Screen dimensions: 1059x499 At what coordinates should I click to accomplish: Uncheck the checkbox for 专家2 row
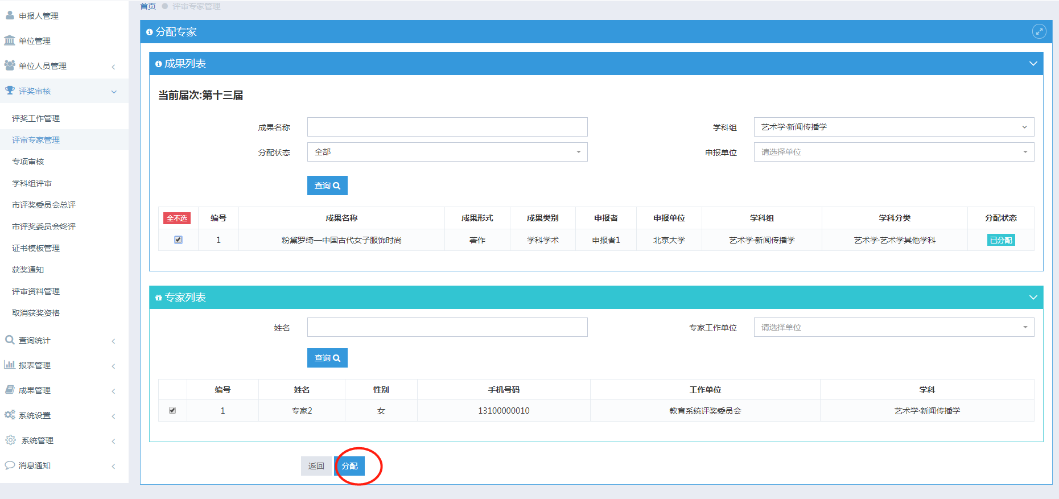pos(172,410)
